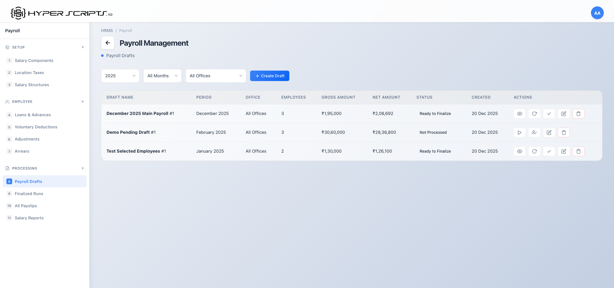The height and width of the screenshot is (288, 614).
Task: Delete the Demo Pending Draft row
Action: tap(563, 133)
